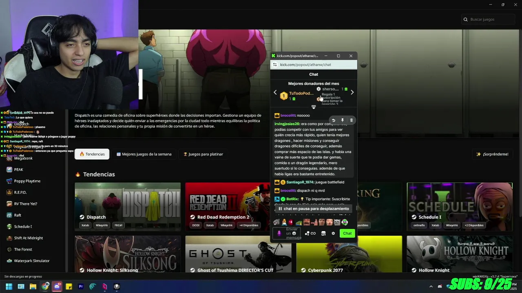Viewport: 522px width, 293px height.
Task: Resume chat via 'chat en pausa para desplazamiento'
Action: [x=314, y=209]
